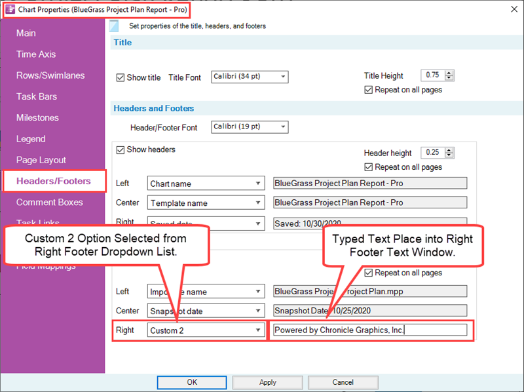Select the Milestones tab
The height and width of the screenshot is (392, 524).
coord(37,118)
